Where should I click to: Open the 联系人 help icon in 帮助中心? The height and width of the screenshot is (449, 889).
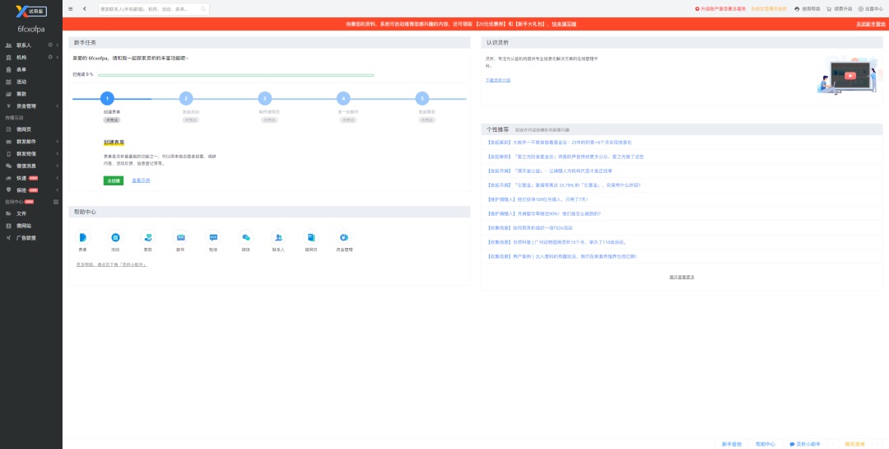point(278,237)
